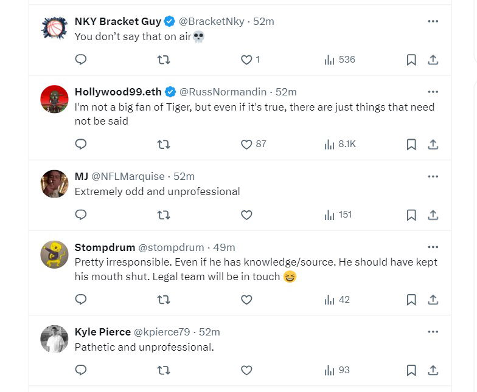Bookmark the Stompdrum tweet

(411, 300)
